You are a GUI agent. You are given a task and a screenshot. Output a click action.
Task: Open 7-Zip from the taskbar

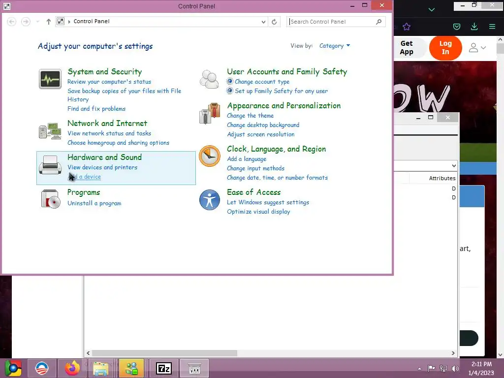(164, 368)
